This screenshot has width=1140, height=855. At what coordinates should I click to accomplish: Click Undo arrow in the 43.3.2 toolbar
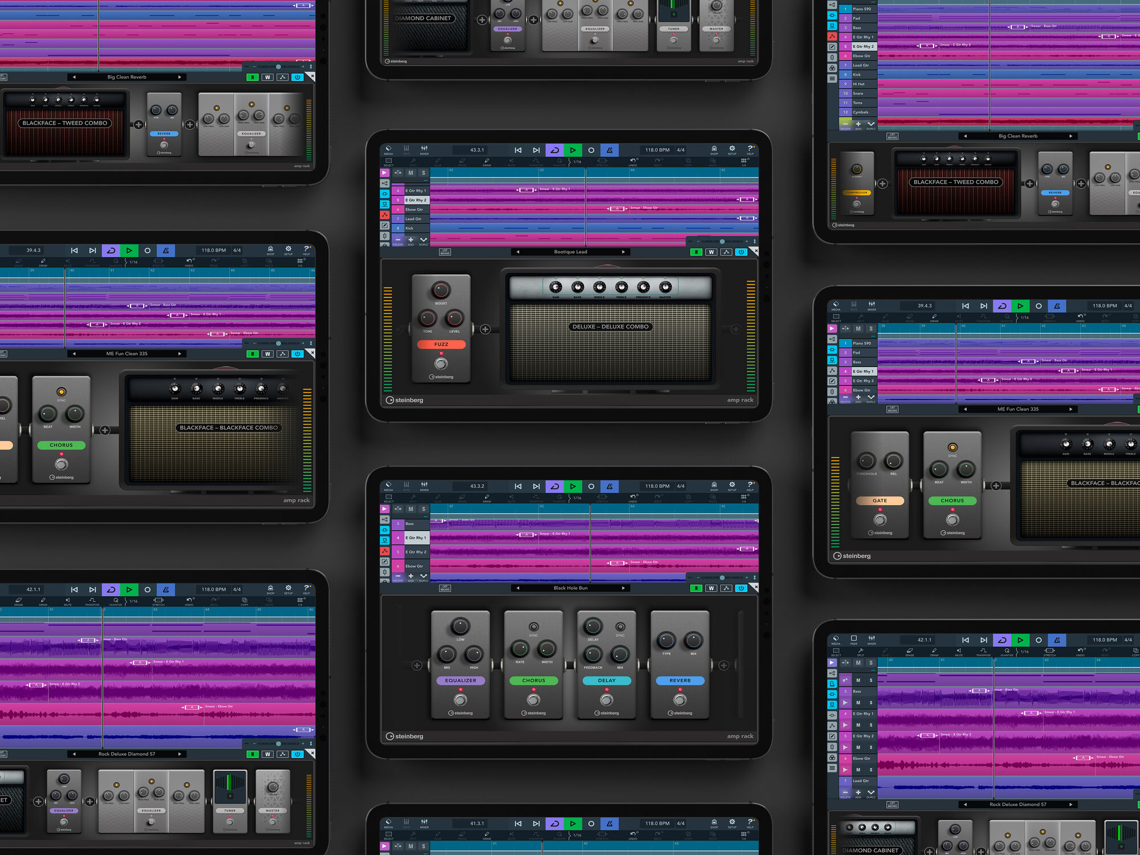(x=632, y=498)
